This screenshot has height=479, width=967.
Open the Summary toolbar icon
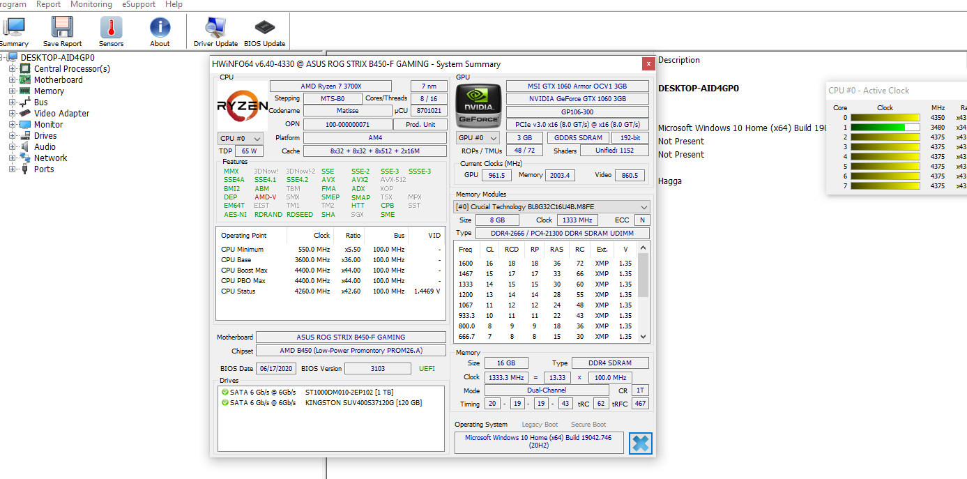14,28
